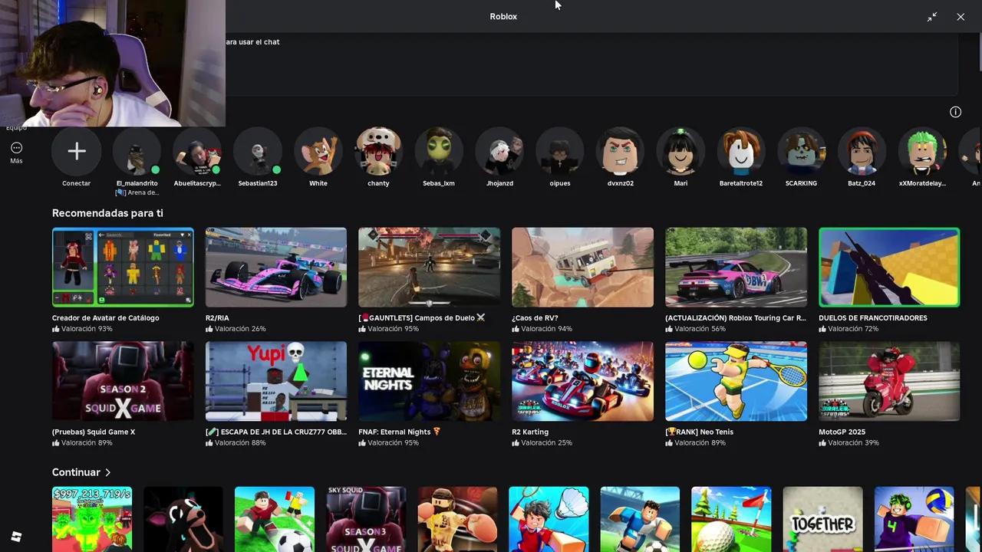982x552 pixels.
Task: Click the R2 Karting title text
Action: click(x=530, y=432)
